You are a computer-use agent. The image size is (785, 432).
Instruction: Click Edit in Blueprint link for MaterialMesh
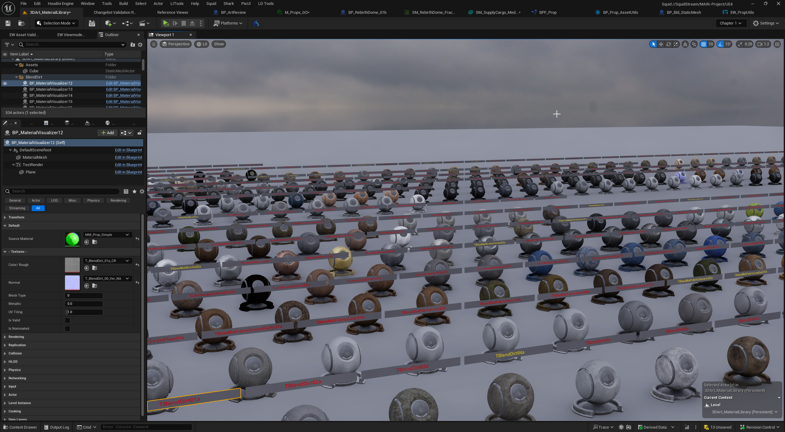tap(128, 157)
